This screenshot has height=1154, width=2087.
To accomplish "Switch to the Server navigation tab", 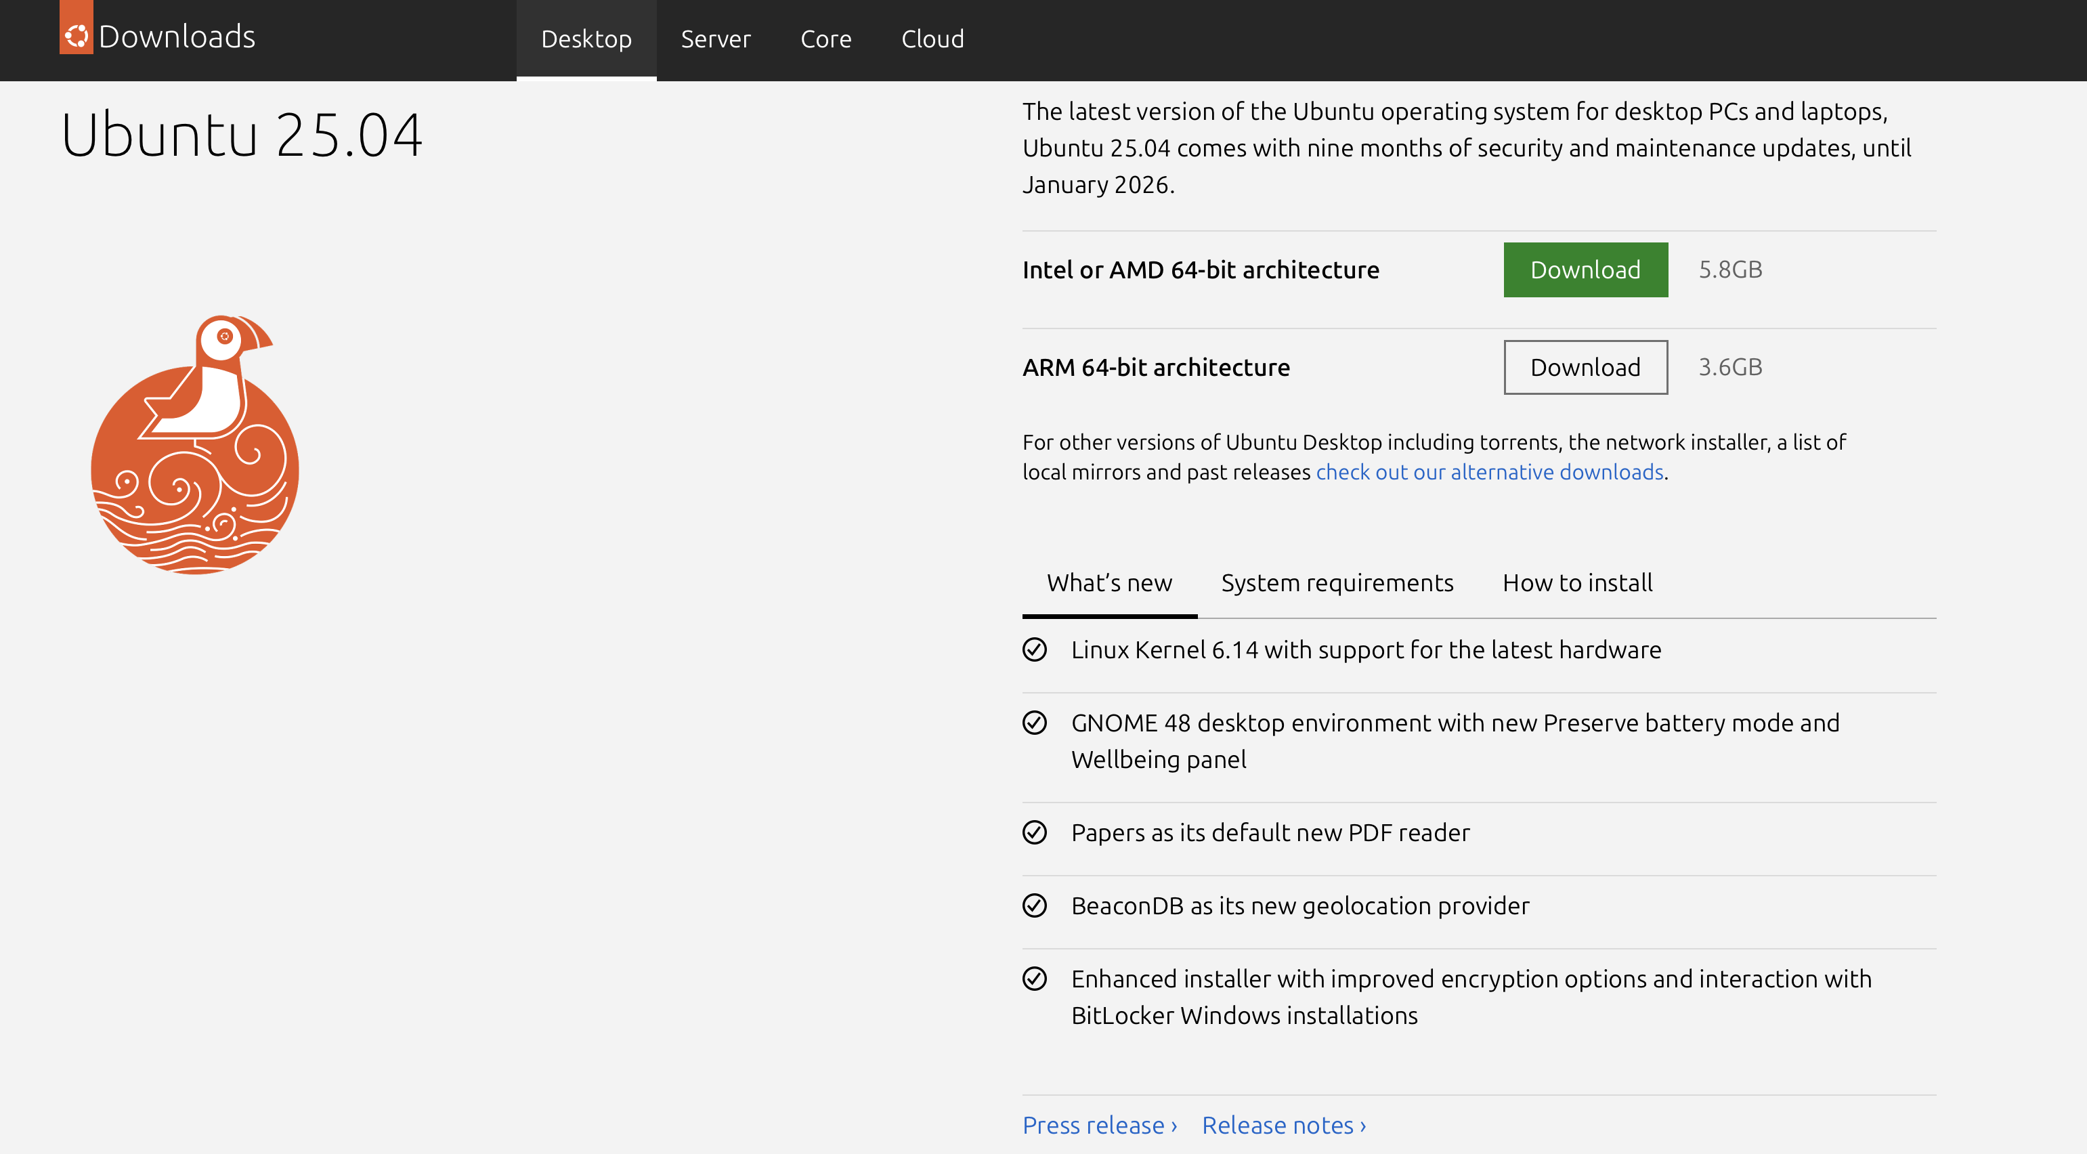I will tap(715, 39).
